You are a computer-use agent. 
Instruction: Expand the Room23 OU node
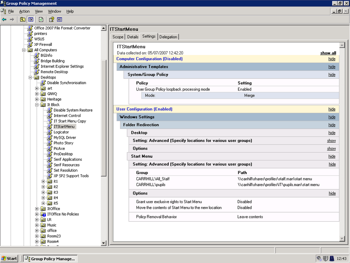tap(37, 236)
